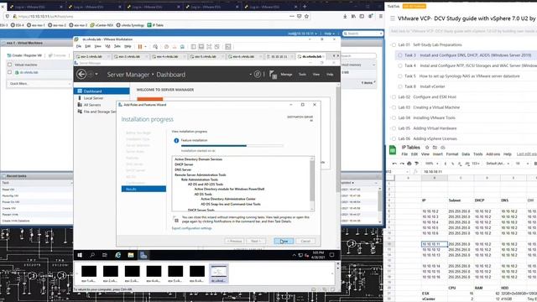Click the VMware Workstation pause button
This screenshot has height=302, width=537.
[140, 47]
